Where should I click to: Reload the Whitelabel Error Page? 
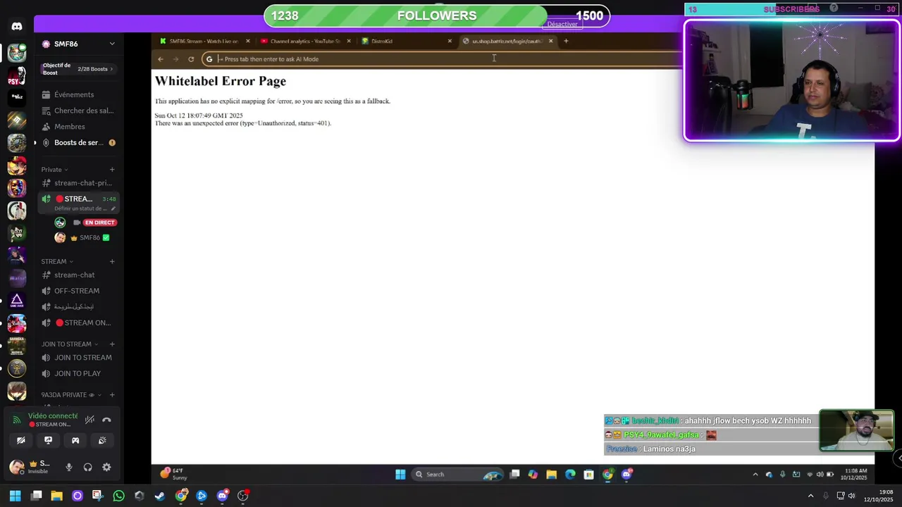(191, 59)
